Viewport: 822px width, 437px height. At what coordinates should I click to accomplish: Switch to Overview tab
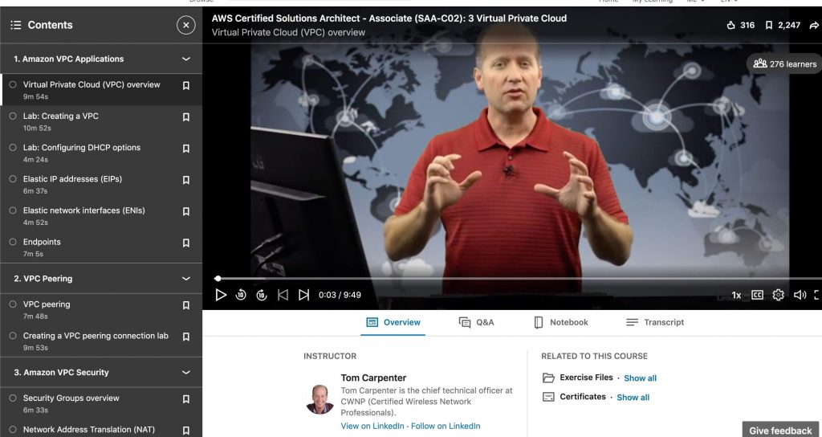pos(393,322)
